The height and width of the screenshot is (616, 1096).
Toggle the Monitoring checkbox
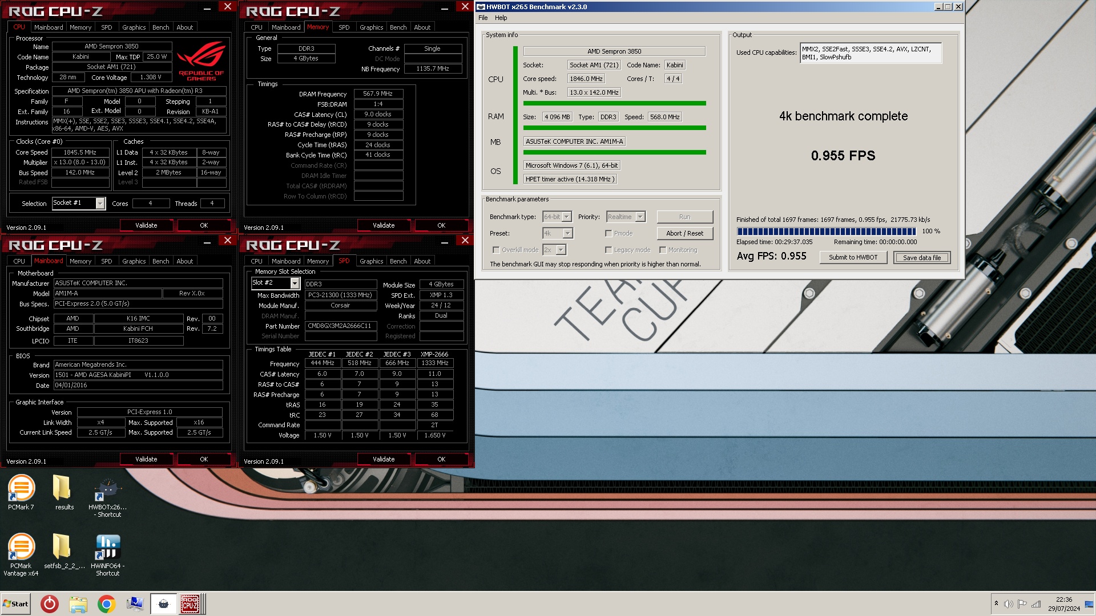click(663, 250)
